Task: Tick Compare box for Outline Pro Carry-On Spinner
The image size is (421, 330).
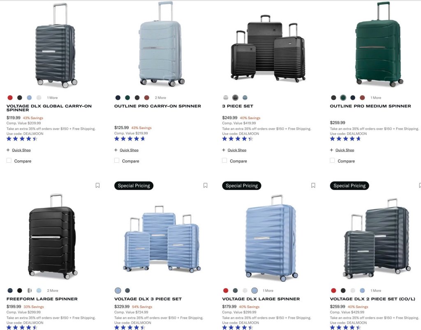Action: click(117, 160)
